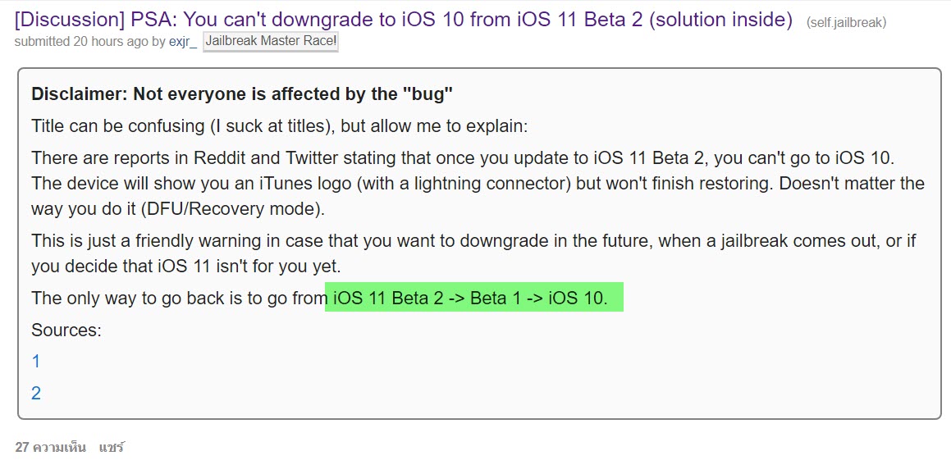This screenshot has height=474, width=951.
Task: Click the Jailbreak Master Race! flair badge
Action: click(271, 40)
